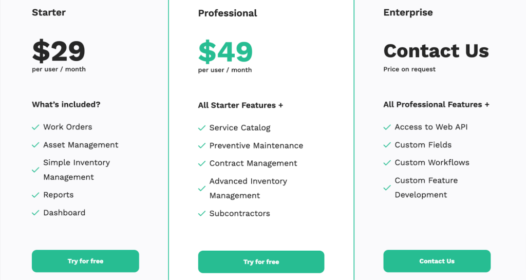Click the checkmark beside Dashboard
This screenshot has width=526, height=280.
35,213
